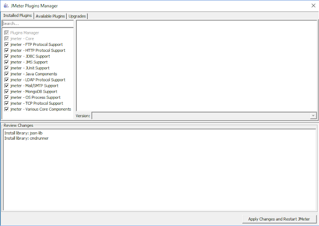The height and width of the screenshot is (226, 319).
Task: Uncheck jmeter - JDBC Support checkbox
Action: pos(6,56)
